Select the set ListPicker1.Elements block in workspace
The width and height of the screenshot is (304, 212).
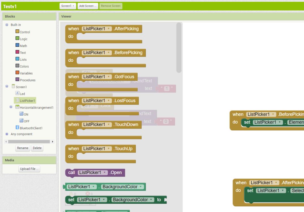[x=272, y=123]
